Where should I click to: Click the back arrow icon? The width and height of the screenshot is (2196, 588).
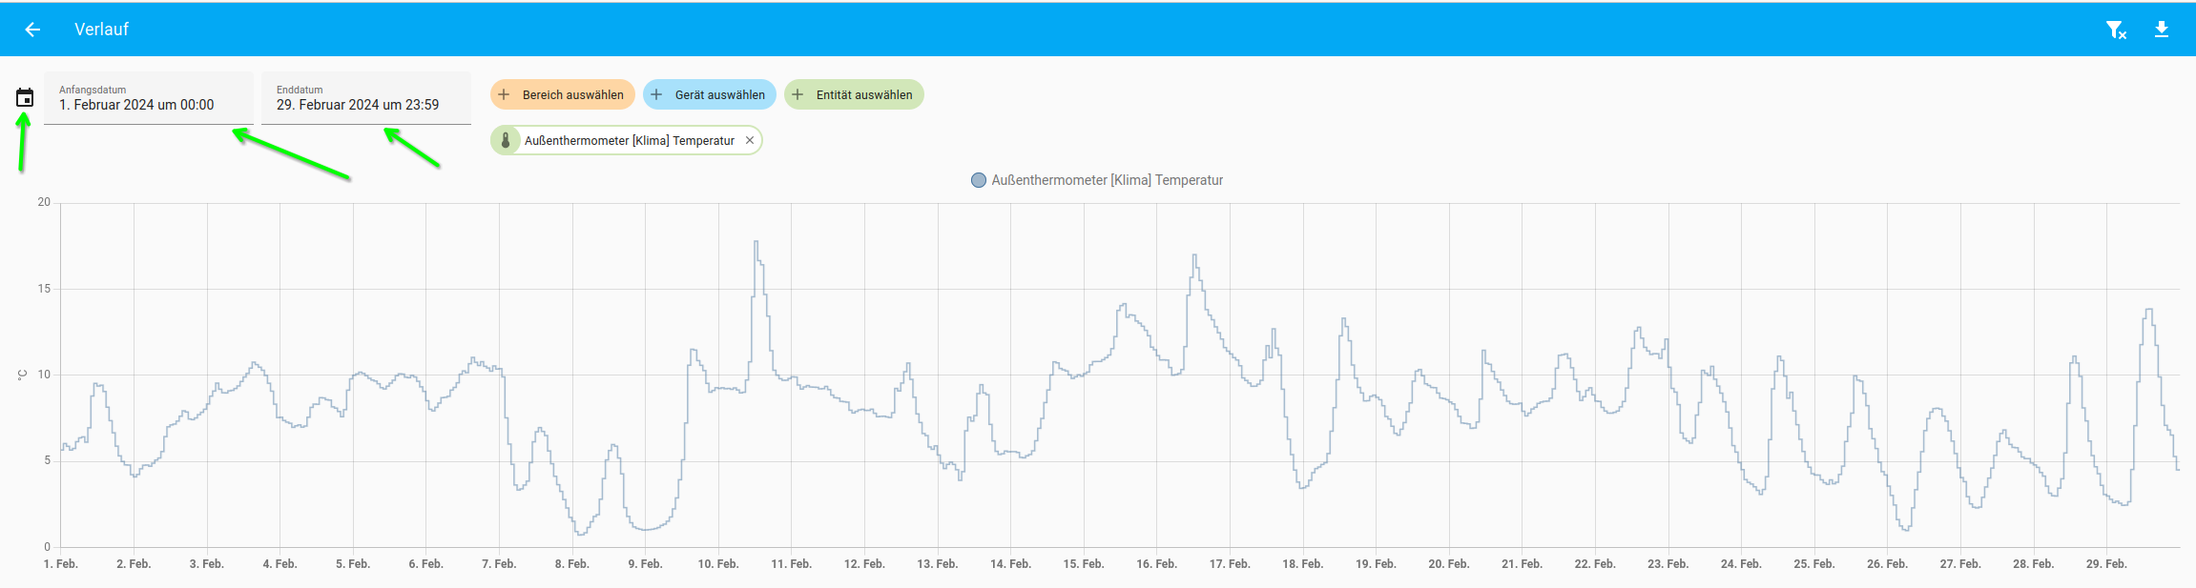(x=32, y=30)
